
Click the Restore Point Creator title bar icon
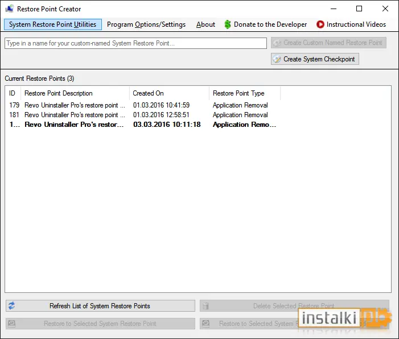coord(10,9)
